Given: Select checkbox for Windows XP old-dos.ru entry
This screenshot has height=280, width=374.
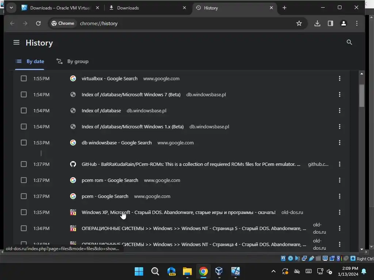Looking at the screenshot, I should click(x=24, y=212).
